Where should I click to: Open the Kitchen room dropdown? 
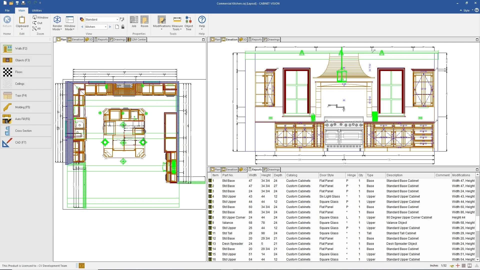coord(105,26)
